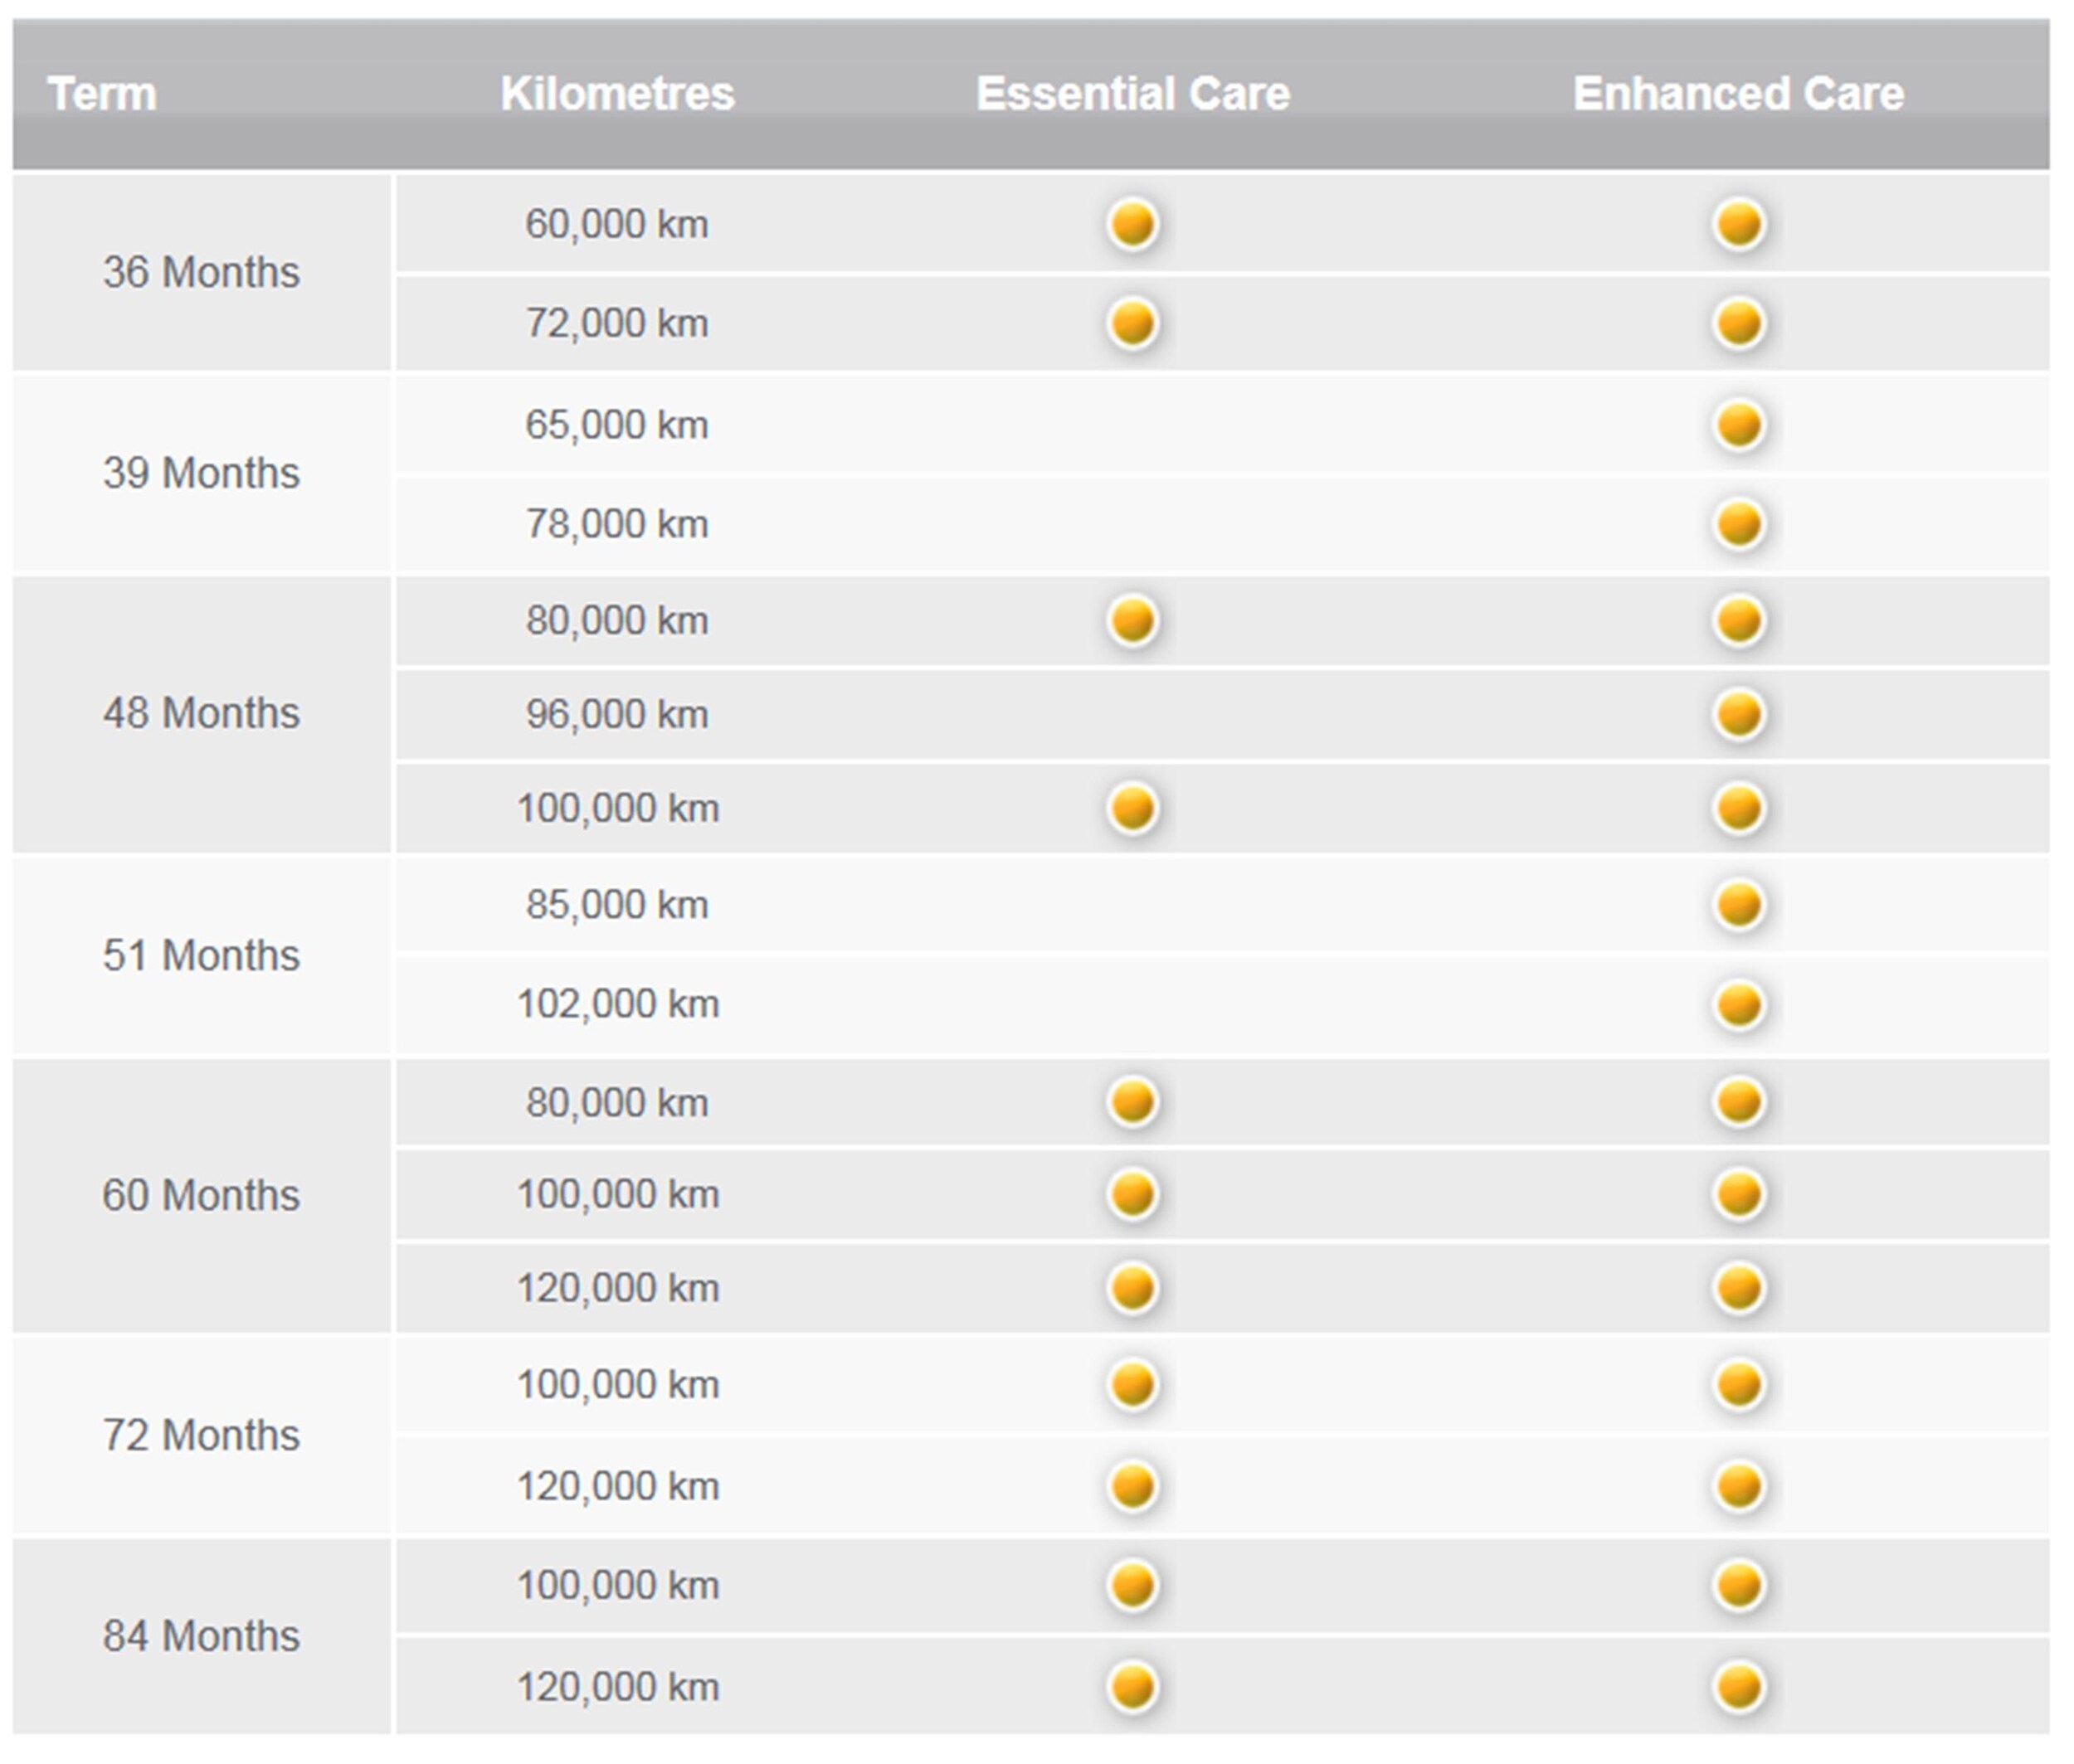Select the 36 Months term cell
Viewport: 2074px width, 1764px height.
tap(201, 272)
